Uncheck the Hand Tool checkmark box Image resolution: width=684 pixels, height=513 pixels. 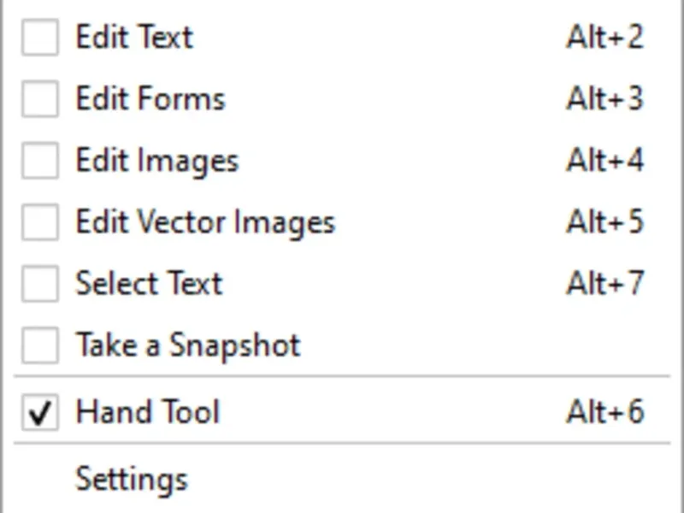(39, 413)
